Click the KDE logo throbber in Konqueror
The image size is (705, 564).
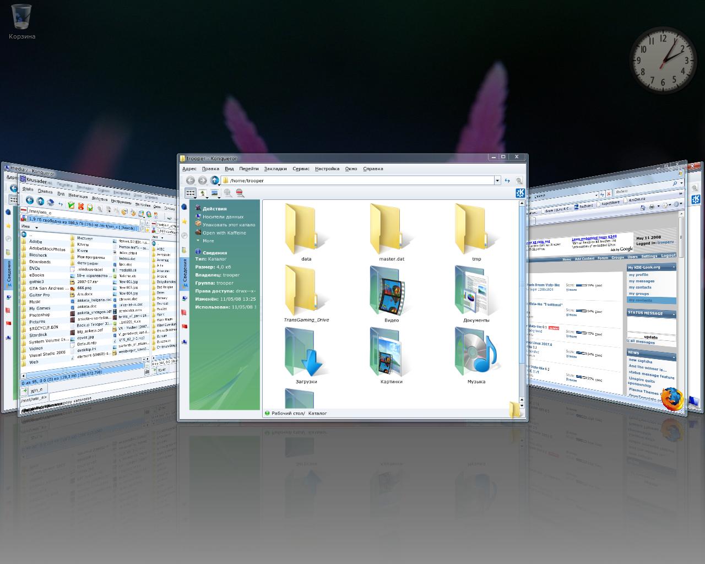coord(520,193)
